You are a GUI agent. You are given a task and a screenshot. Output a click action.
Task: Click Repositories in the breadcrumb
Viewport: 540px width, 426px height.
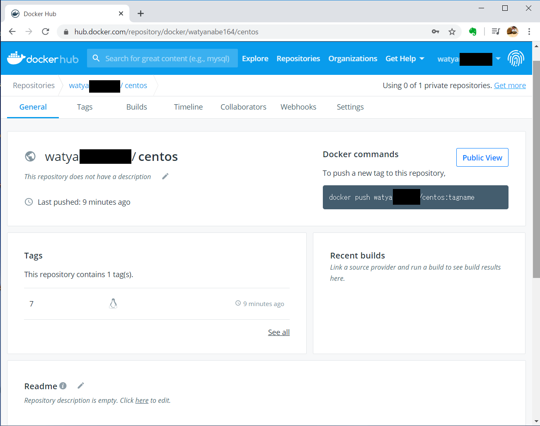click(34, 85)
